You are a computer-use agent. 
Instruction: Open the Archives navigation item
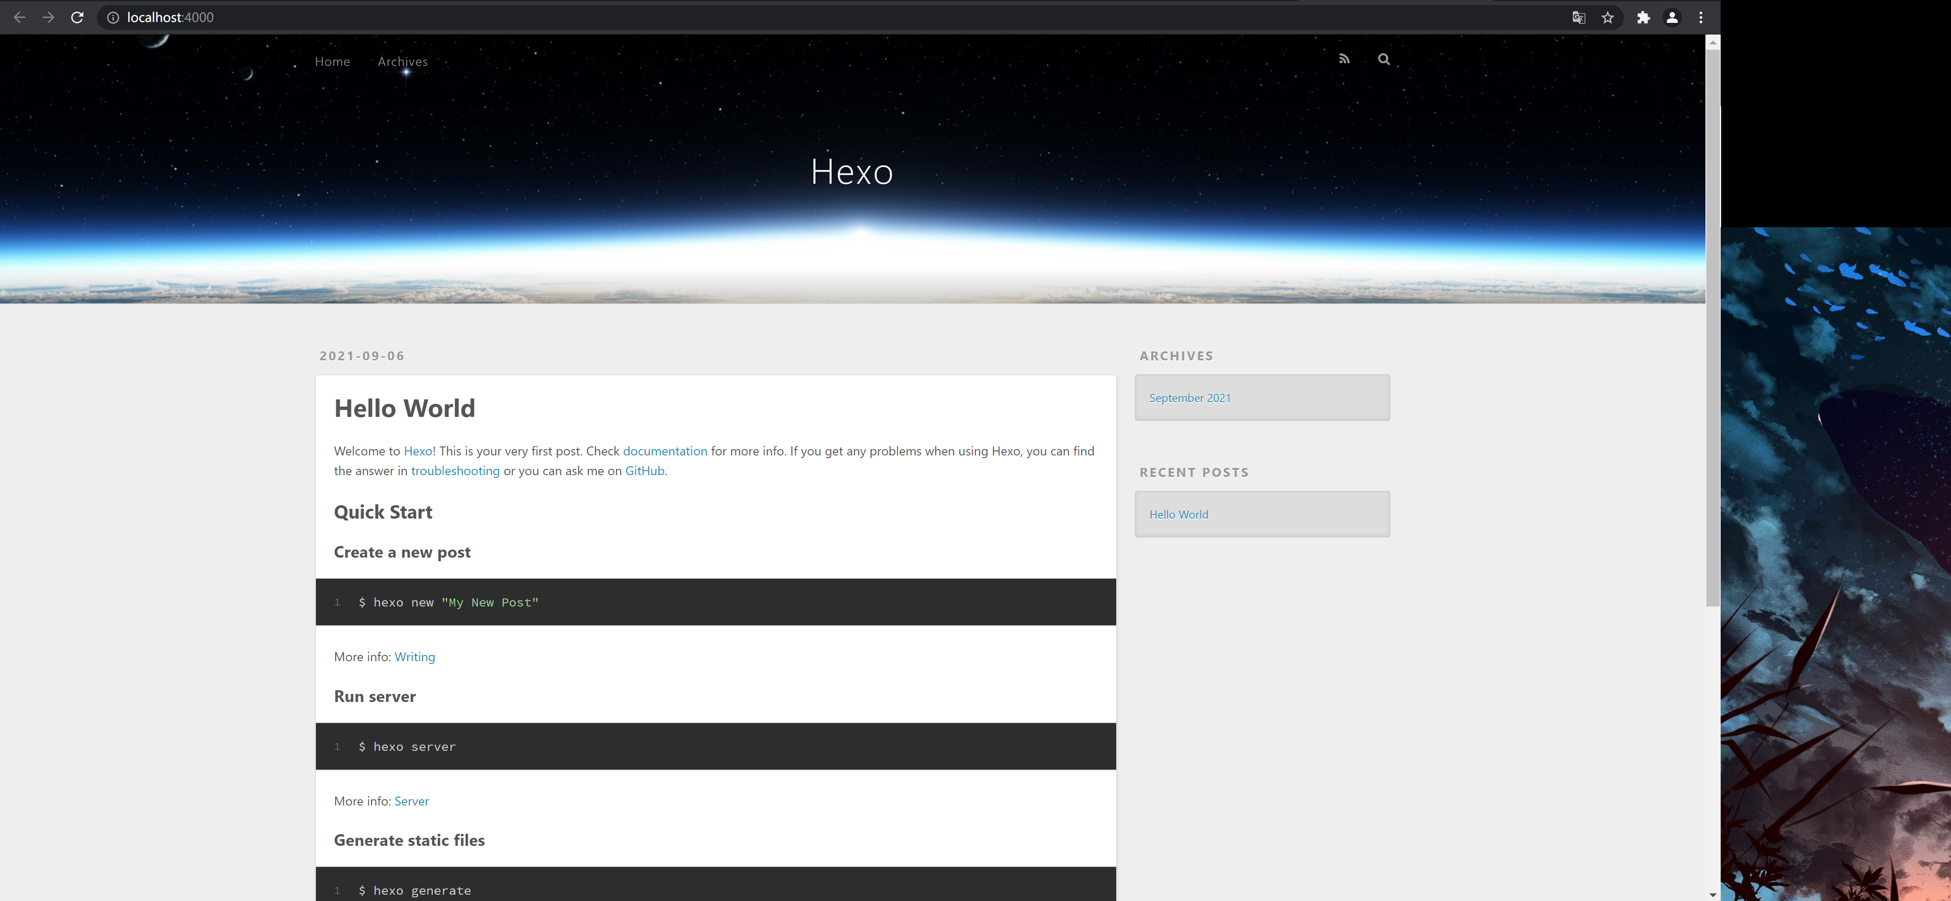tap(402, 61)
